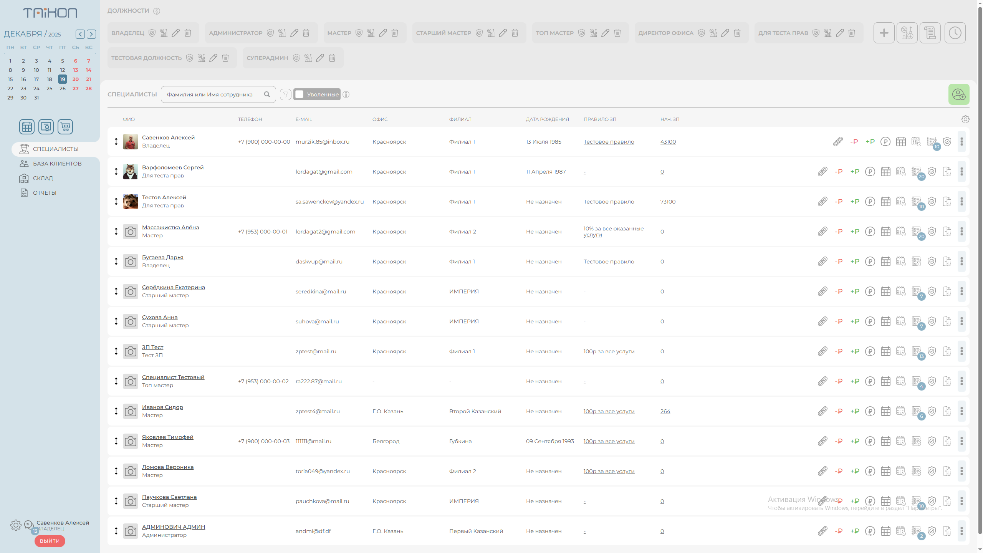
Task: Open access shield icon for ЗП Тест
Action: click(932, 351)
